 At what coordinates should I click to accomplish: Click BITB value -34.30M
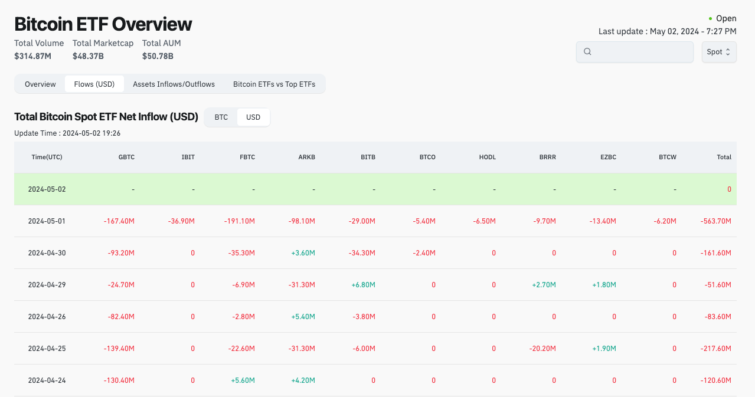click(x=362, y=253)
